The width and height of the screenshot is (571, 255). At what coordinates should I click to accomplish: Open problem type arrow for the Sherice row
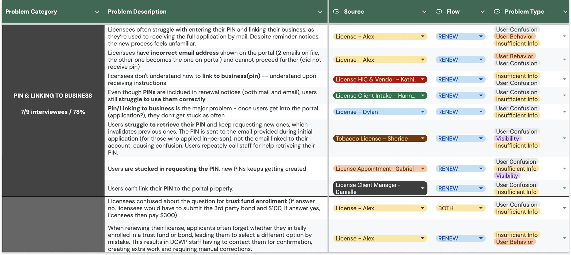coord(564,138)
